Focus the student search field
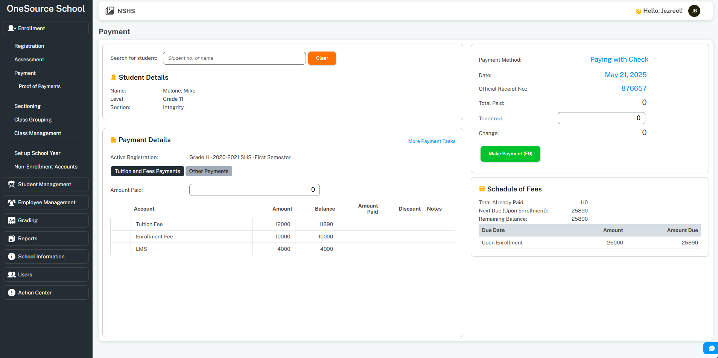The image size is (718, 358). click(234, 58)
